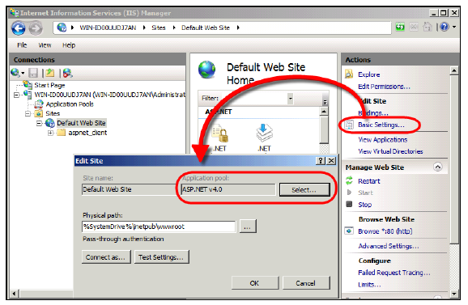This screenshot has height=305, width=468.
Task: Click the Delete connection icon
Action: point(67,73)
